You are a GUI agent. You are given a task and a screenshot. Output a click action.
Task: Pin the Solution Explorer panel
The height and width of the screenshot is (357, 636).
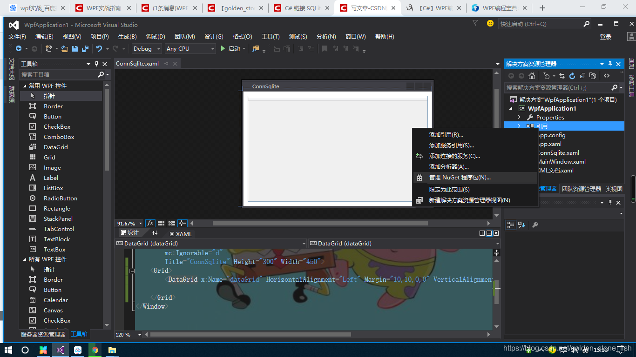(610, 64)
